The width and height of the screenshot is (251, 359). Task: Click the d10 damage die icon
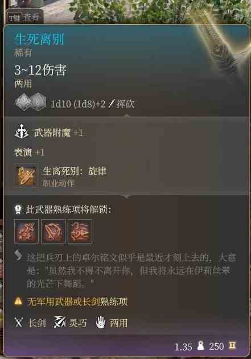[x=24, y=102]
